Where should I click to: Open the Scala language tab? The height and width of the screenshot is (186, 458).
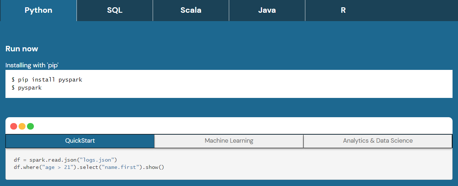tap(191, 10)
